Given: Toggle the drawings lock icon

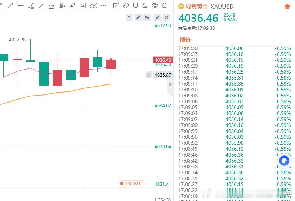Looking at the screenshot, I should [x=145, y=6].
